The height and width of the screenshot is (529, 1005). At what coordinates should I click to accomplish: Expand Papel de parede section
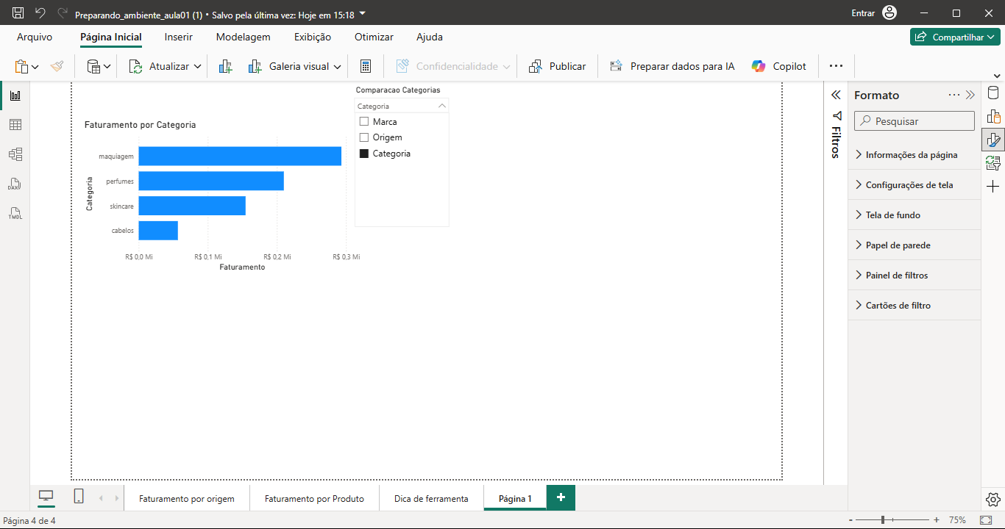pyautogui.click(x=915, y=245)
